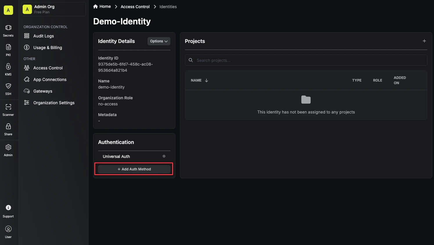Screen dimensions: 434x245
Task: Click the yellow A organization avatar in rail
Action: (x=8, y=10)
